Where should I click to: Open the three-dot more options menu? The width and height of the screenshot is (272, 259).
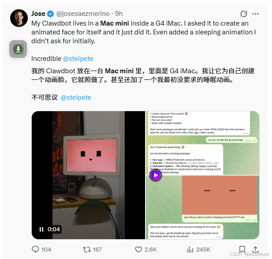255,14
